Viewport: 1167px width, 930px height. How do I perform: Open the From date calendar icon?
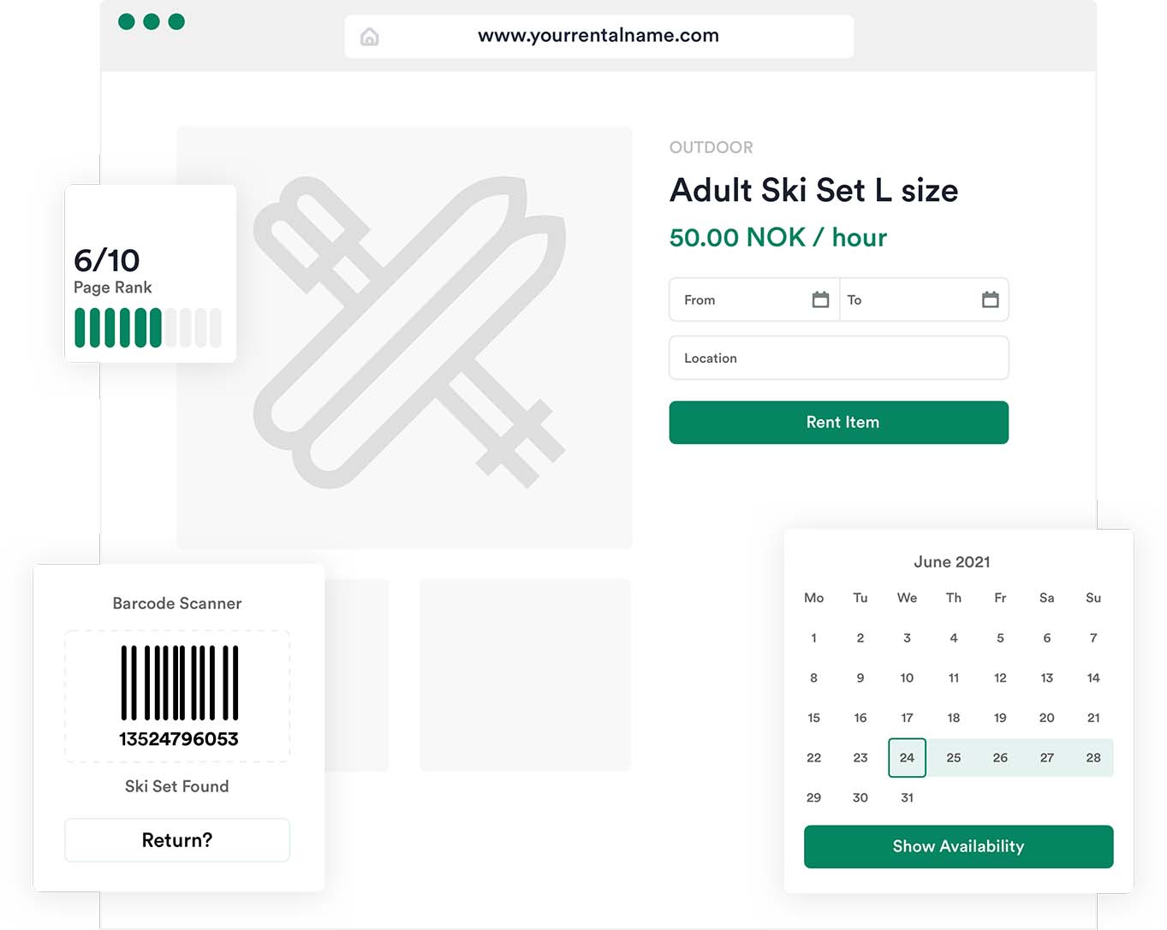820,299
